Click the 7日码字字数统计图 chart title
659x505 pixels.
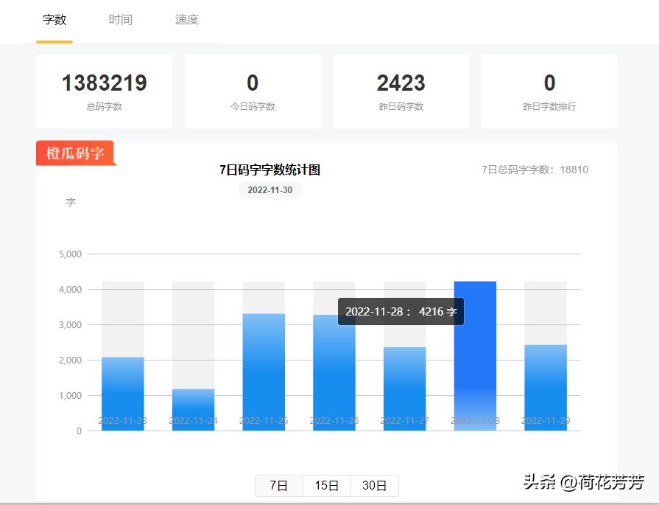tap(269, 170)
